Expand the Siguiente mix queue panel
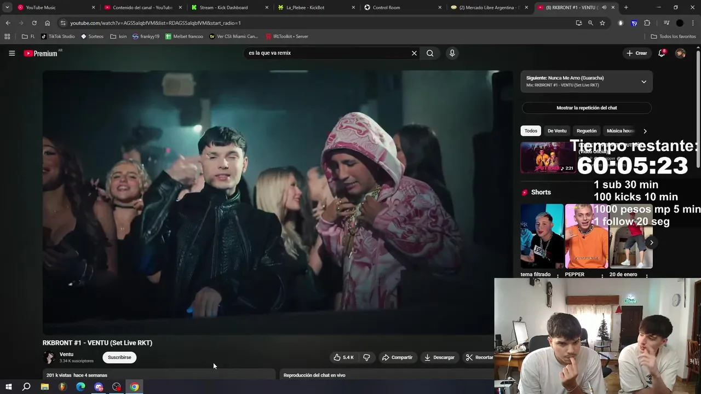Screen dimensions: 701x394 pos(643,82)
